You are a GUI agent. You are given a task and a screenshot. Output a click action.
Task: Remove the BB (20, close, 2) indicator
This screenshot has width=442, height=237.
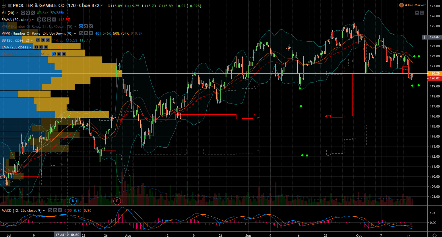click(x=48, y=40)
